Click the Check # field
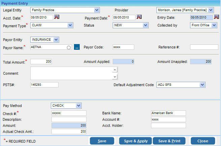 coord(69,113)
